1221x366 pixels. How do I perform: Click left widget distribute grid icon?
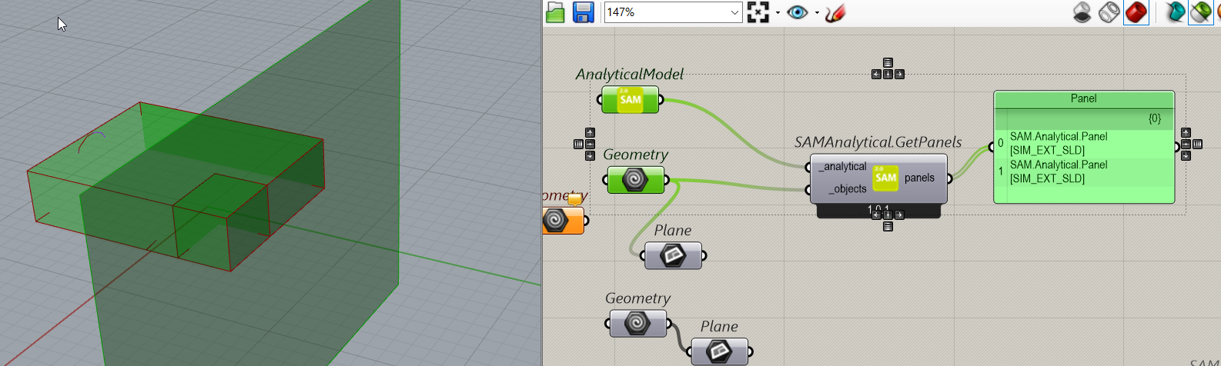tap(578, 144)
